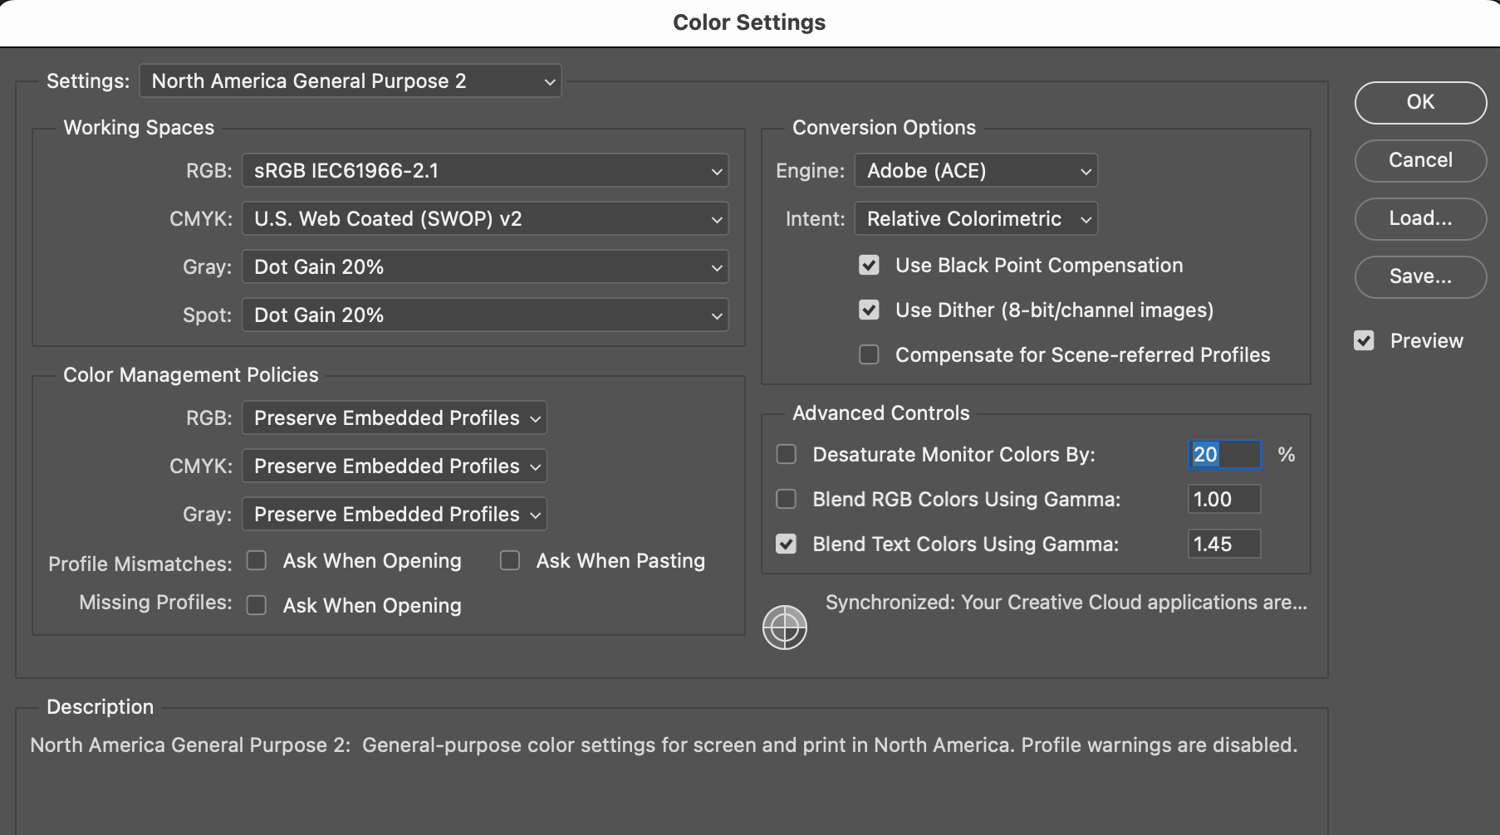The height and width of the screenshot is (835, 1500).
Task: Open the conversion Engine dropdown
Action: pos(975,170)
